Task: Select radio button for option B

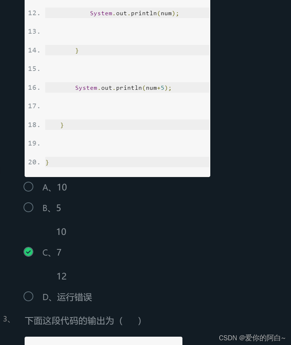Action: pos(28,207)
